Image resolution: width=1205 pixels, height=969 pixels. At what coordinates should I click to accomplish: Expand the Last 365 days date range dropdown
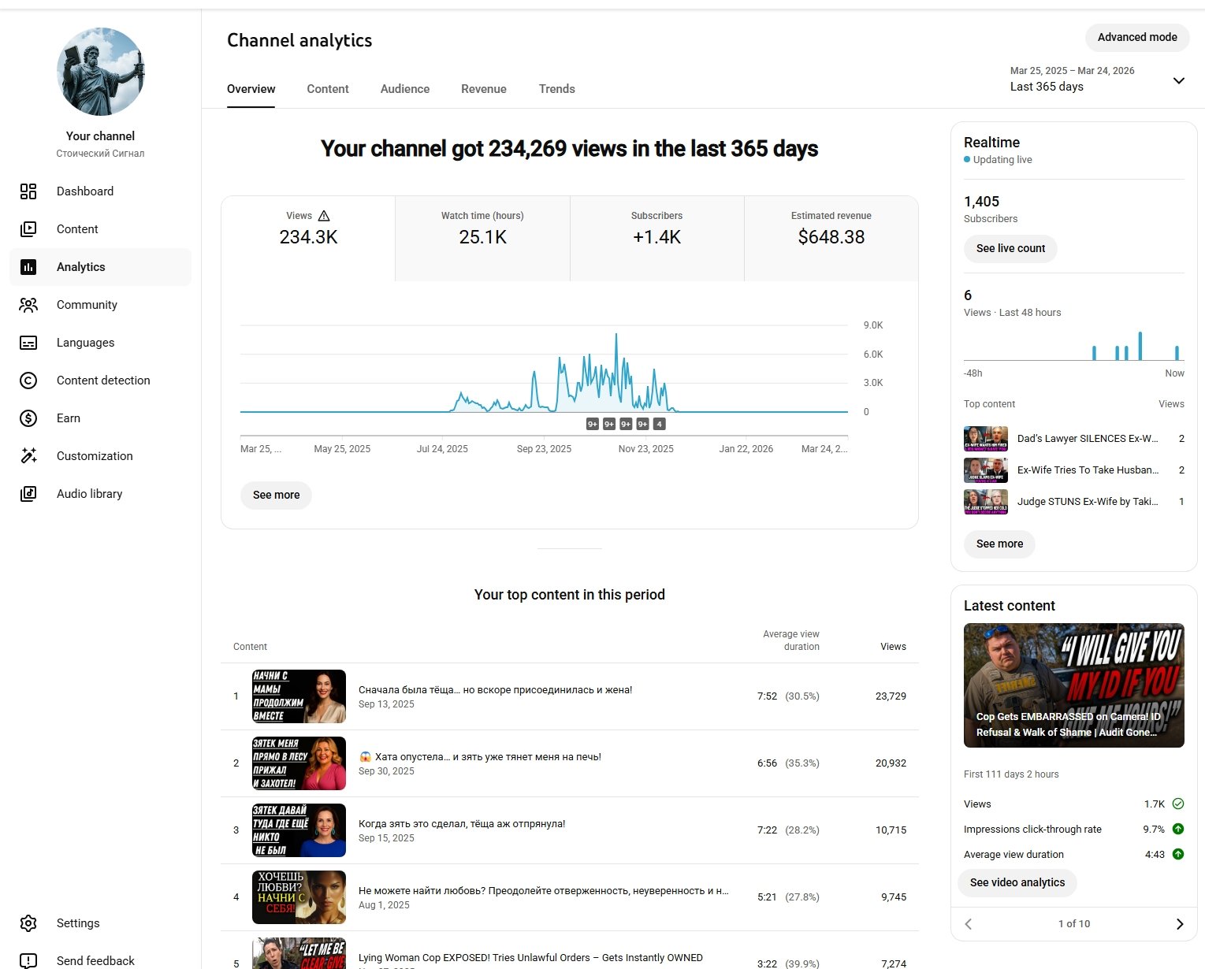coord(1178,80)
